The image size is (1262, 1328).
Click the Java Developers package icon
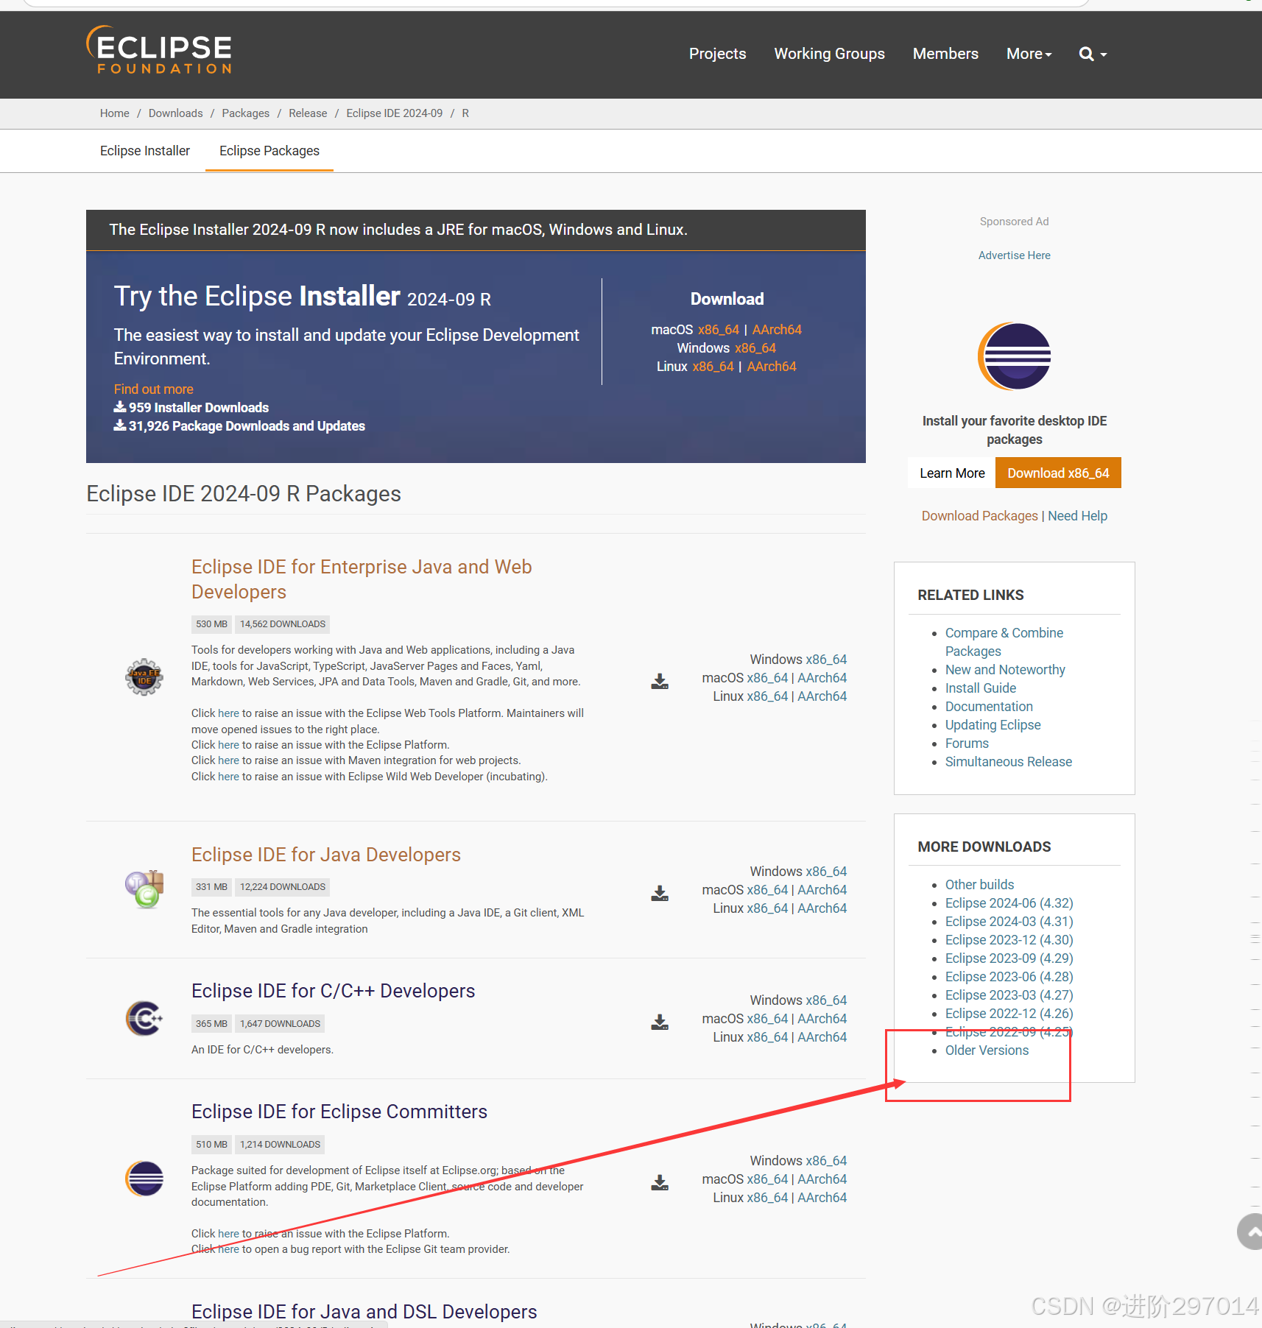click(x=144, y=889)
